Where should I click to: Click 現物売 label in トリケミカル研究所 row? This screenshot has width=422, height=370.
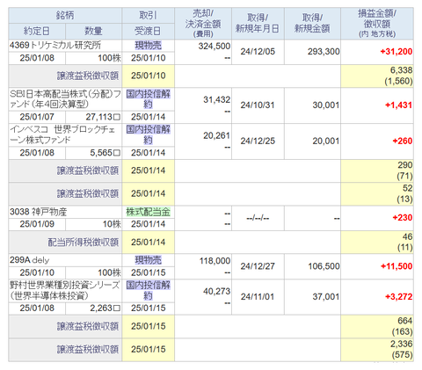(148, 46)
